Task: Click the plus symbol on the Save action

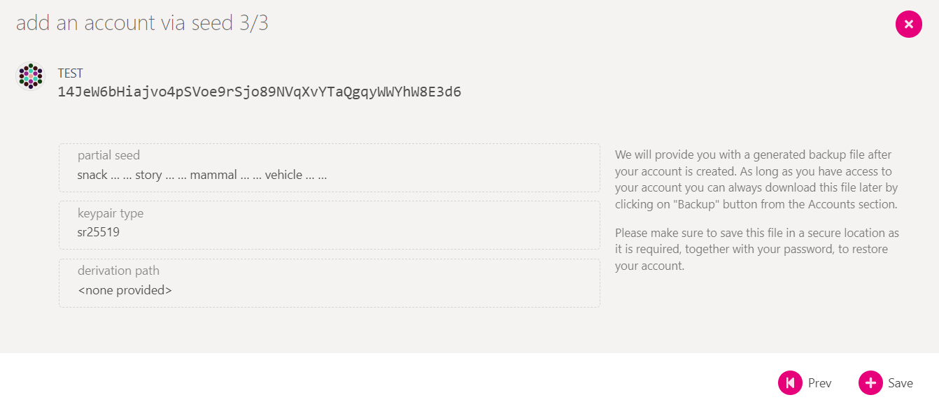Action: [870, 382]
